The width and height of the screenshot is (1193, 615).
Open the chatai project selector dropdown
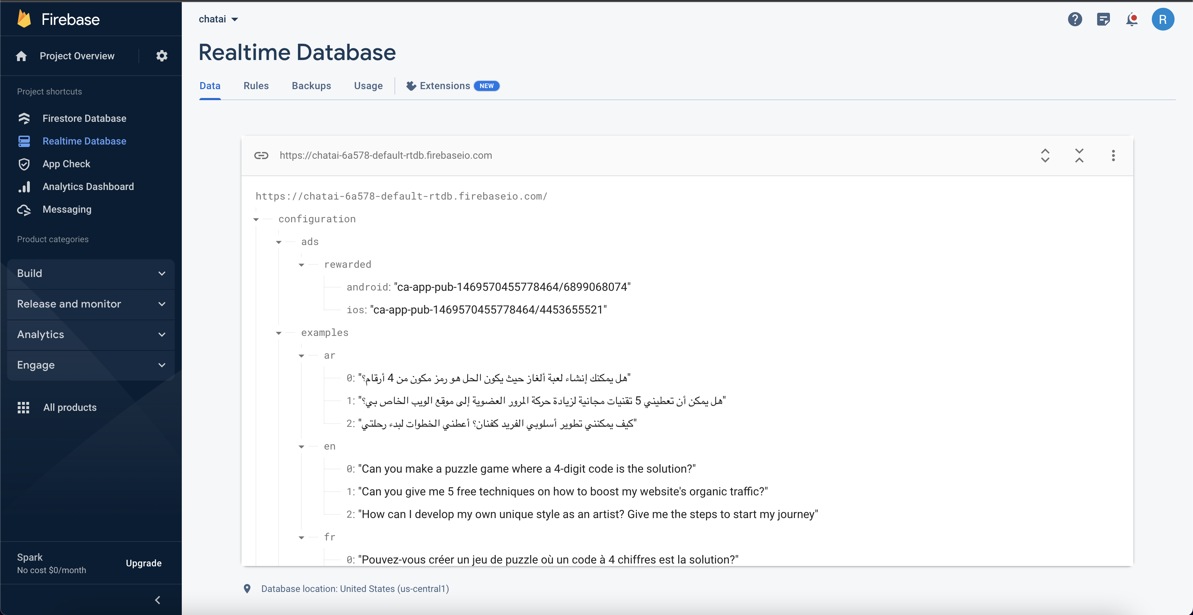pyautogui.click(x=218, y=19)
